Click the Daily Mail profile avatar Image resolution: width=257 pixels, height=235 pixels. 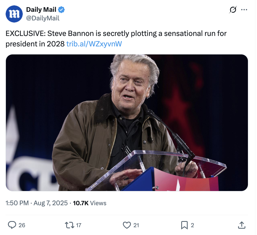(x=14, y=14)
